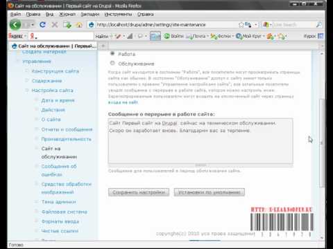Reload the page with the blue refresh icon
The image size is (333, 249).
click(42, 24)
